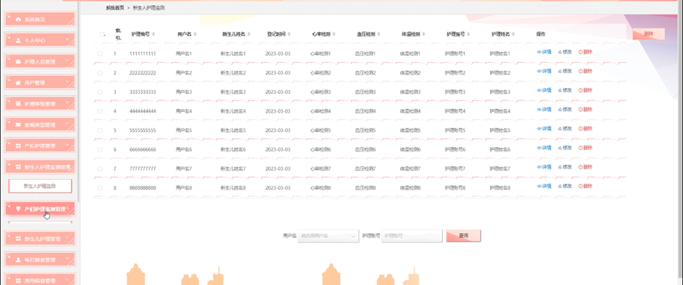
Task: Expand 费用信息管理 sidebar chevron
Action: pyautogui.click(x=67, y=281)
